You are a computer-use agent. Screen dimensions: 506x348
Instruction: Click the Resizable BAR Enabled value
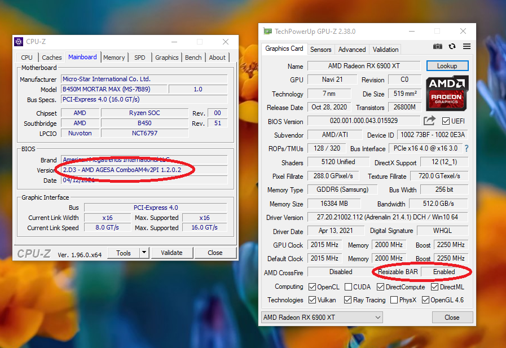[445, 272]
